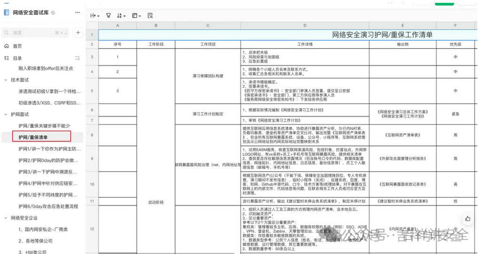Collapse the 技术面试 section chevron
484x254 pixels.
6,80
